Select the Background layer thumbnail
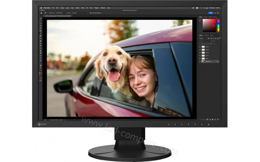Image resolution: width=260 pixels, height=162 pixels. (x=203, y=61)
